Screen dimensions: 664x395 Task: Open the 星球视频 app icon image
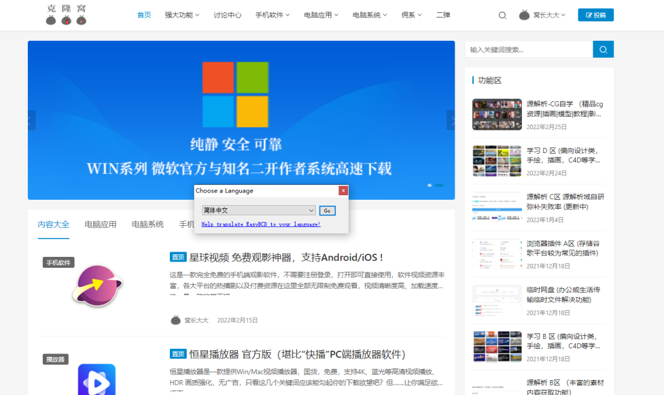97,286
